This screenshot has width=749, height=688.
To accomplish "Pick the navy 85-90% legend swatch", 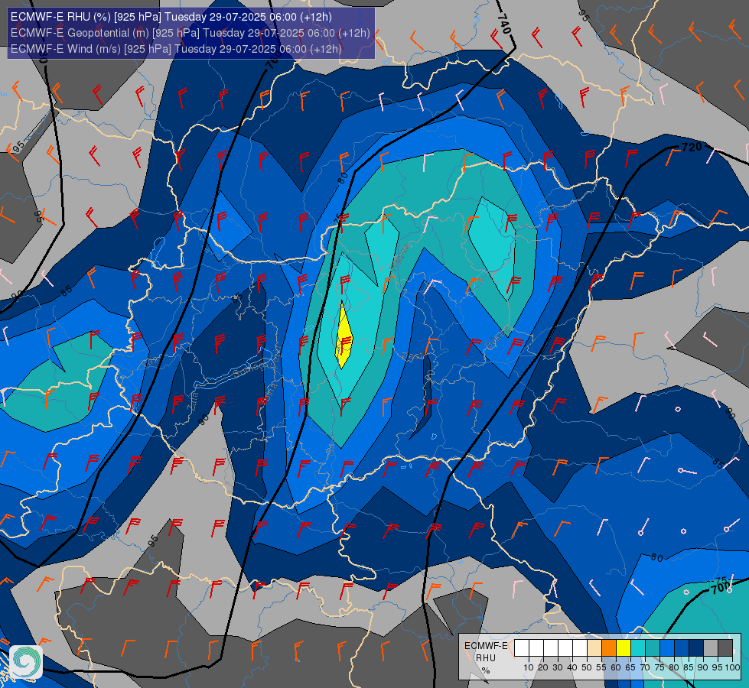I will pyautogui.click(x=696, y=648).
